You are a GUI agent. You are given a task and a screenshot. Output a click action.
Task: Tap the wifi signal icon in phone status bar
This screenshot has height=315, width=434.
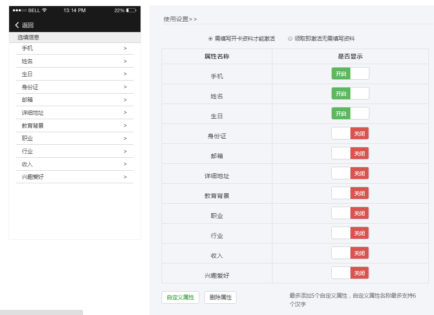tap(44, 10)
